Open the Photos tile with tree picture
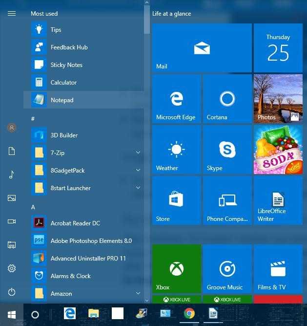307x326 pixels. (278, 99)
